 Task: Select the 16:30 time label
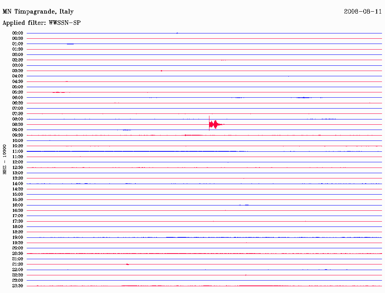pos(18,210)
